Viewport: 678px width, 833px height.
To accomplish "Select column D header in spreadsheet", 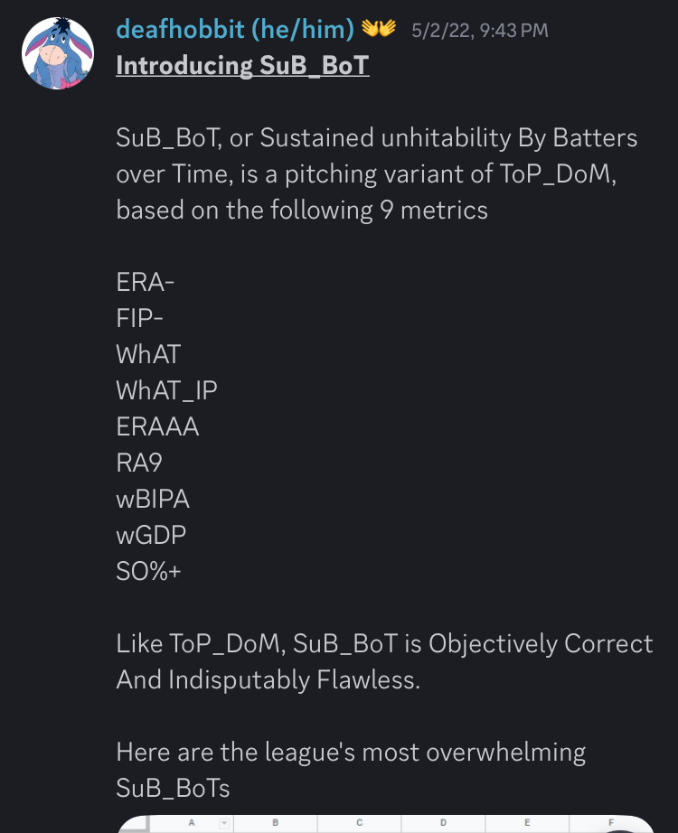I will 443,823.
